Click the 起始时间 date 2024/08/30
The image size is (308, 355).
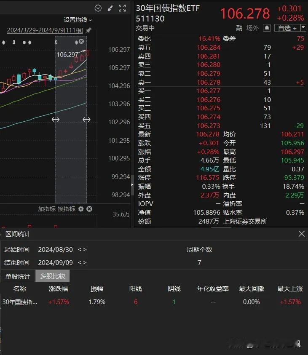(56, 249)
